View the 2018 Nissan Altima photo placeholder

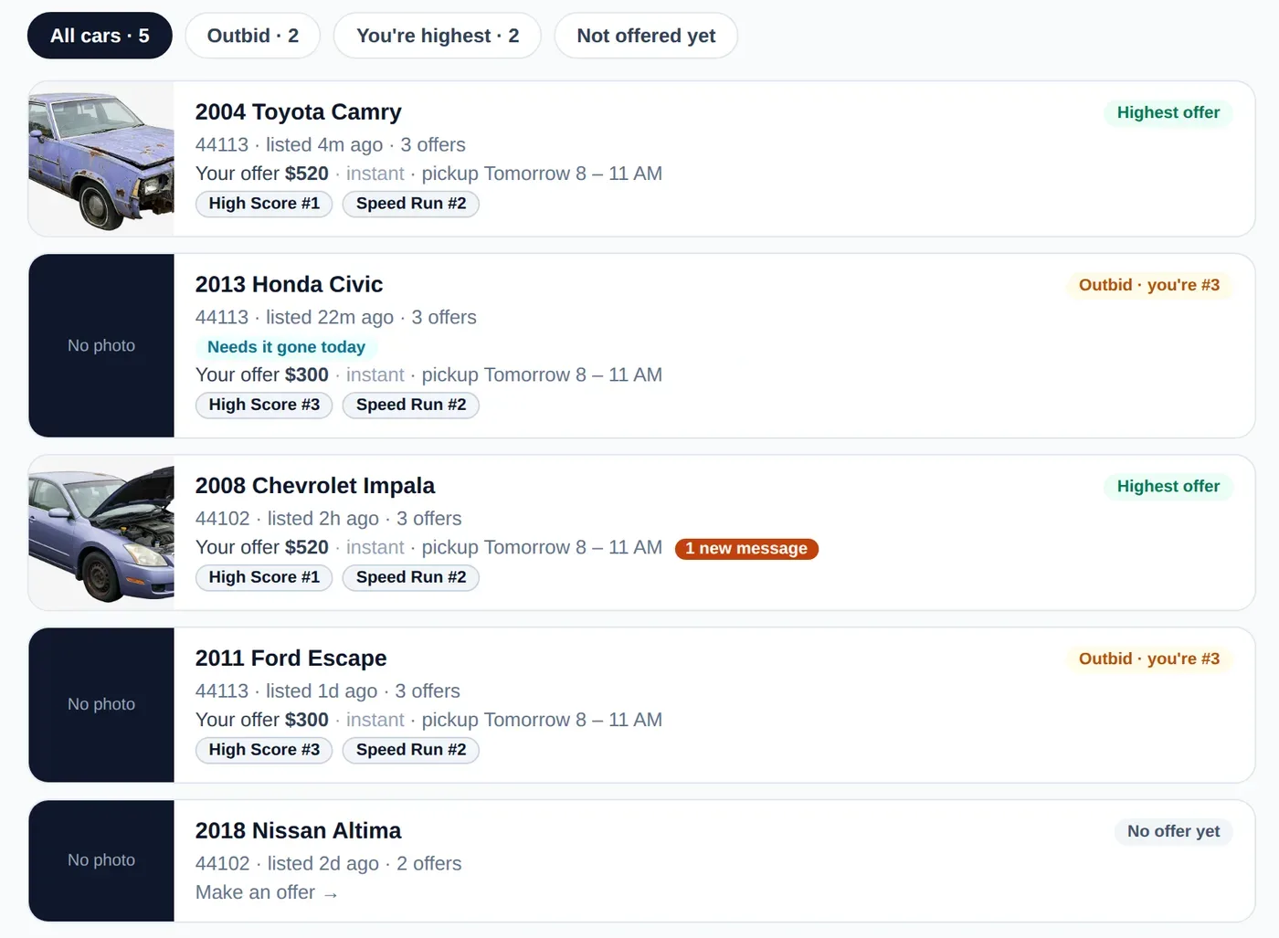click(x=101, y=860)
